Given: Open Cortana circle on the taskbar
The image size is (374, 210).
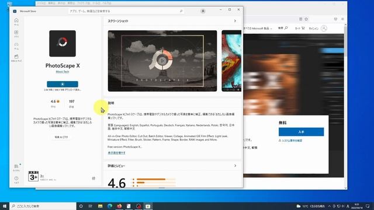Looking at the screenshot, I should [81, 206].
